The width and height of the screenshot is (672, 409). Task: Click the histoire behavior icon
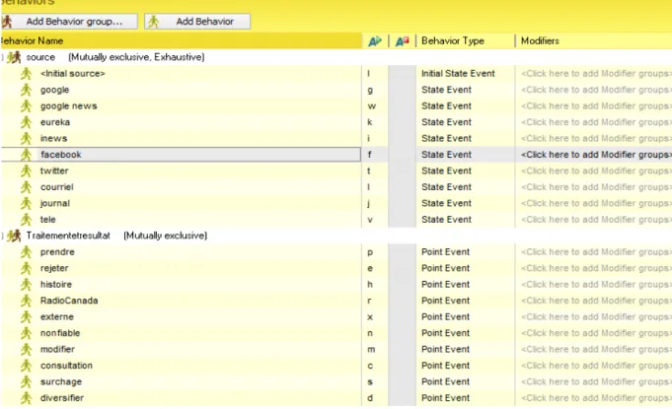[x=26, y=285]
